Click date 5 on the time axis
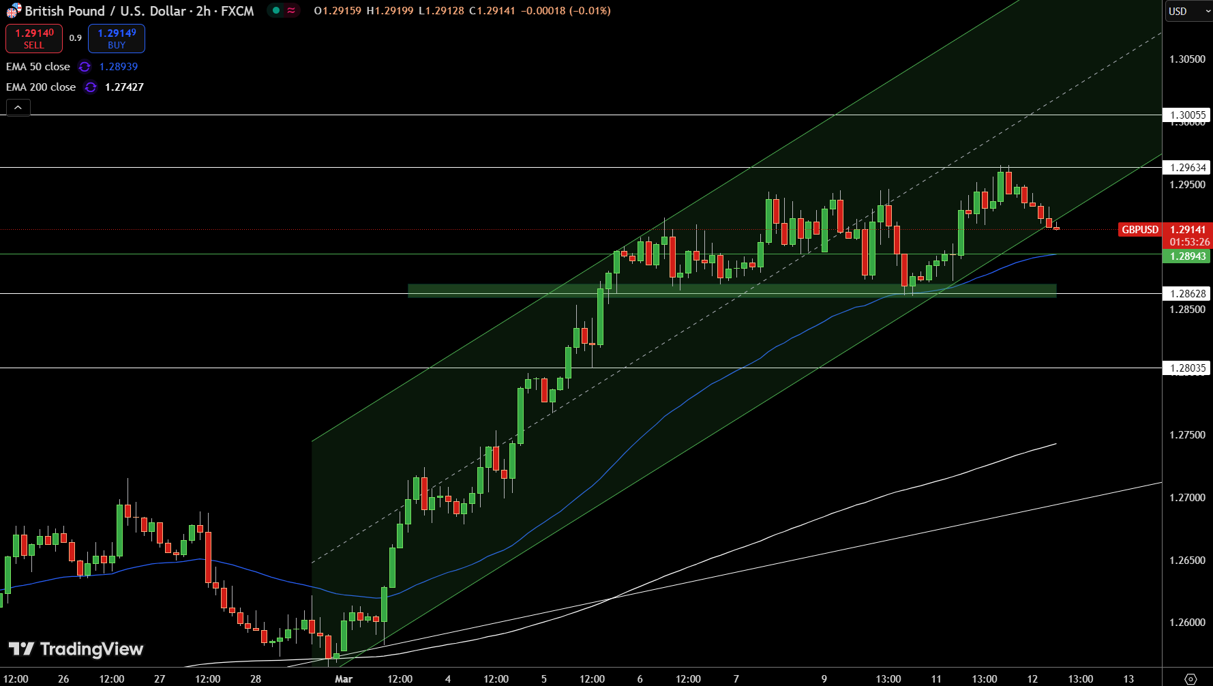 pyautogui.click(x=544, y=678)
